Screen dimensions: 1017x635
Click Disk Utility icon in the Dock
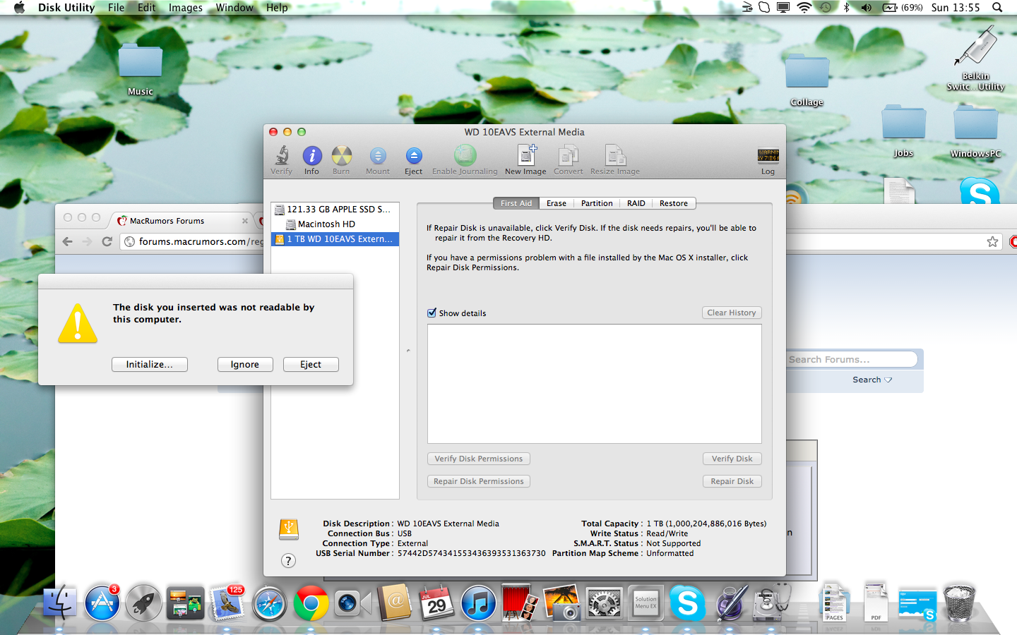[772, 603]
